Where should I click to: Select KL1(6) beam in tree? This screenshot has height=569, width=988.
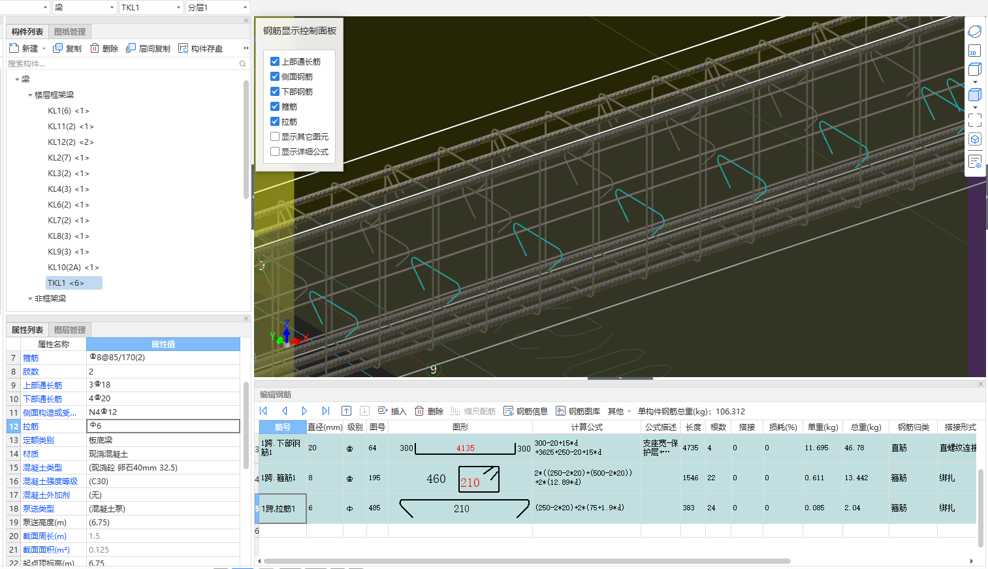[x=69, y=111]
